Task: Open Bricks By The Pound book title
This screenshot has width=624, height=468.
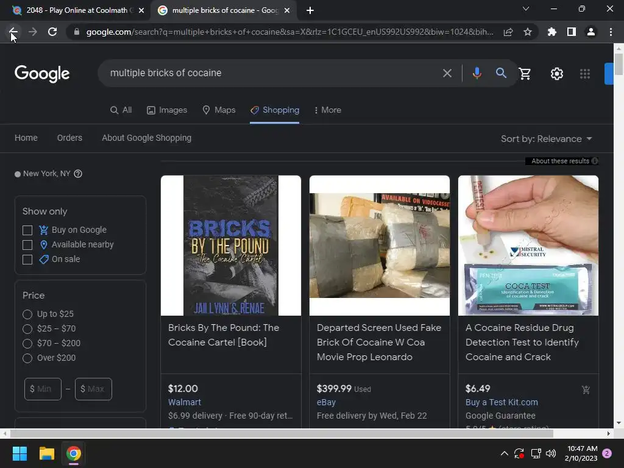Action: pos(224,335)
